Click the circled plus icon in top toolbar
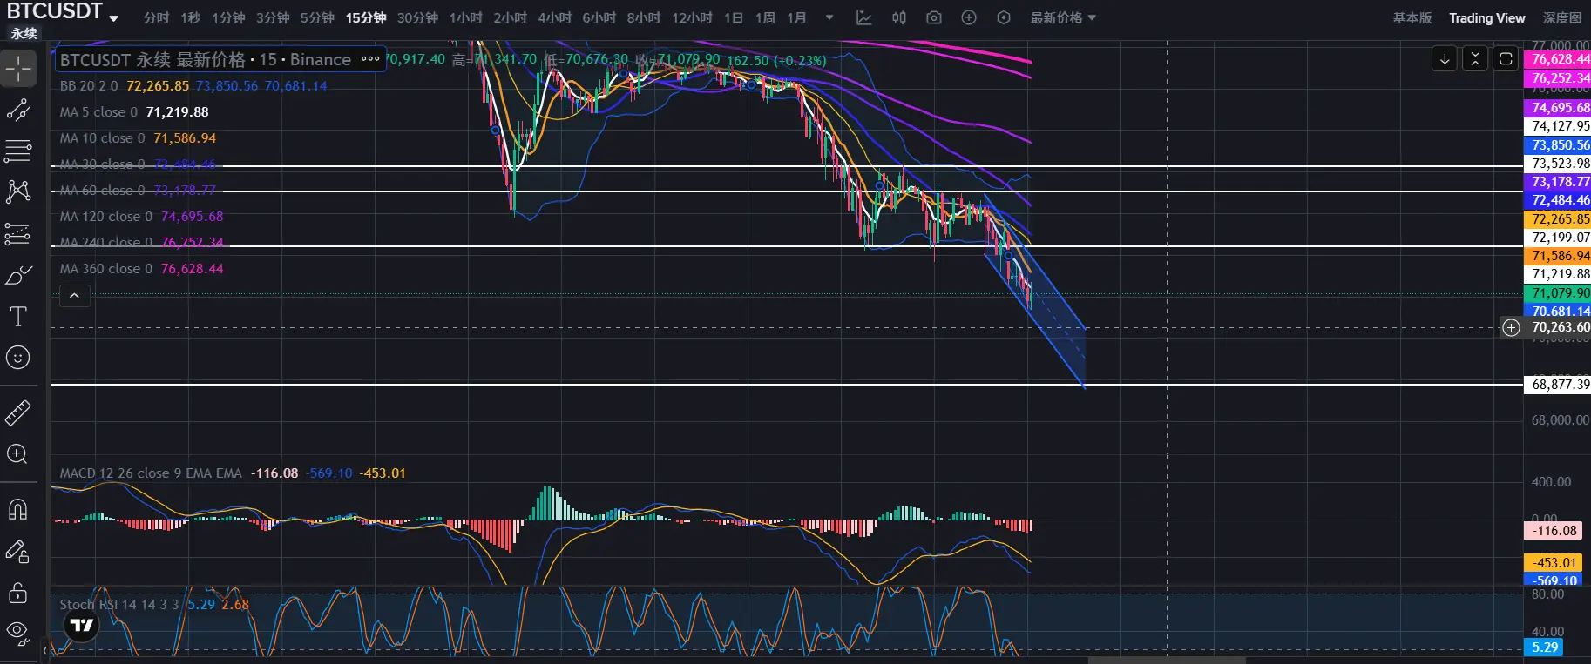 [x=969, y=17]
